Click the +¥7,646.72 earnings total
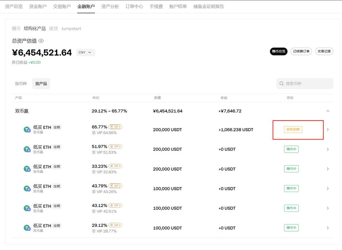 [x=230, y=111]
